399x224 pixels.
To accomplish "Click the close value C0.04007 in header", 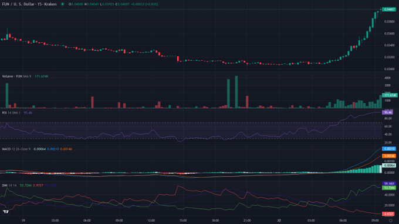I will (123, 4).
